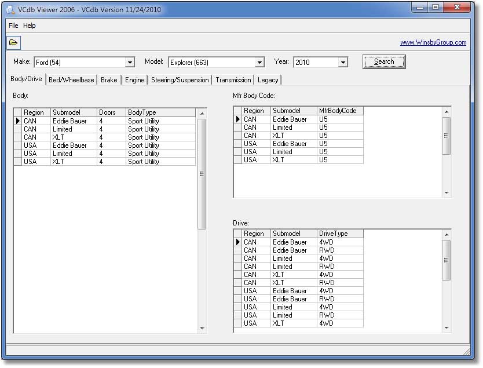Click the open folder toolbar icon
The height and width of the screenshot is (368, 483).
(13, 43)
